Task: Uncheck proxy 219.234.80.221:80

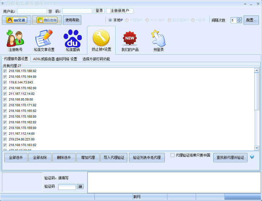Action: tap(5, 139)
